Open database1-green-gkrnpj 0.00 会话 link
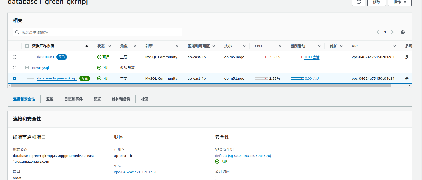422x180 pixels. point(312,78)
